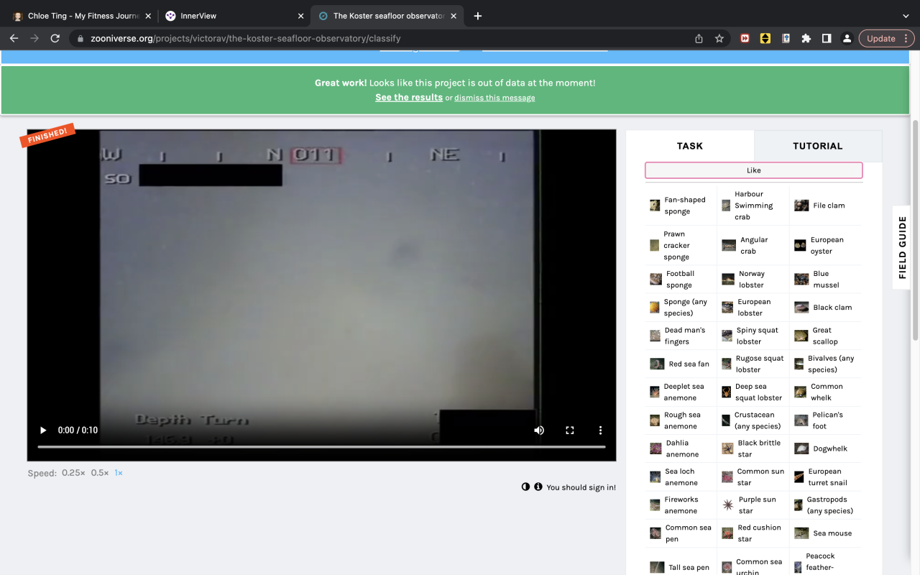Choose Sea loch anemone

click(681, 477)
